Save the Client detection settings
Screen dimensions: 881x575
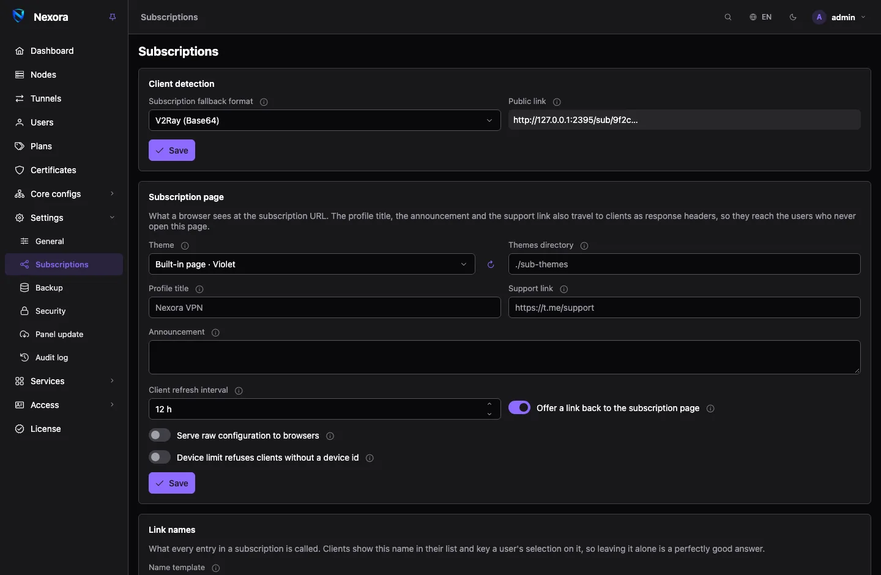(172, 150)
